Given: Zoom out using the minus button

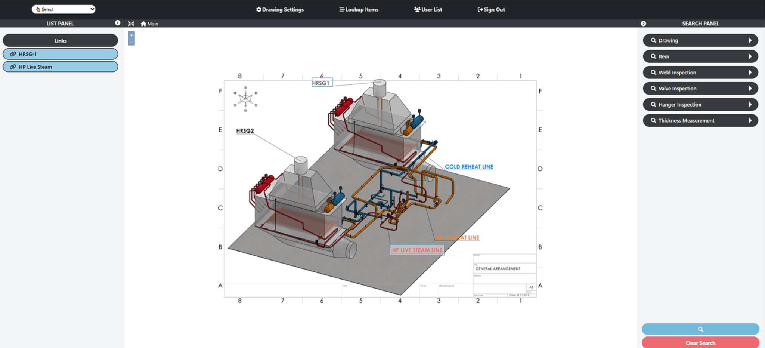Looking at the screenshot, I should [x=131, y=42].
